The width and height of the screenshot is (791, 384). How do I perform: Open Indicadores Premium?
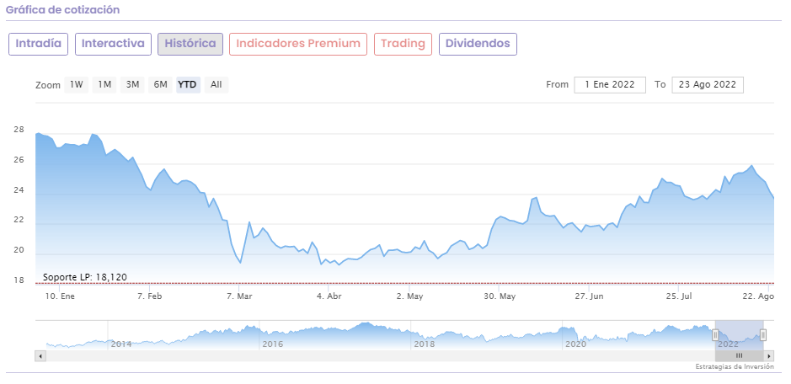tap(298, 44)
